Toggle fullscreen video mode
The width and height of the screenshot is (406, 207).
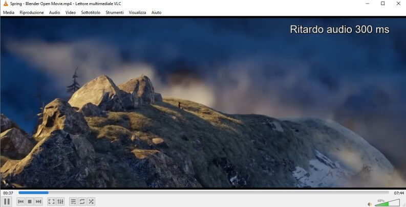[52, 201]
